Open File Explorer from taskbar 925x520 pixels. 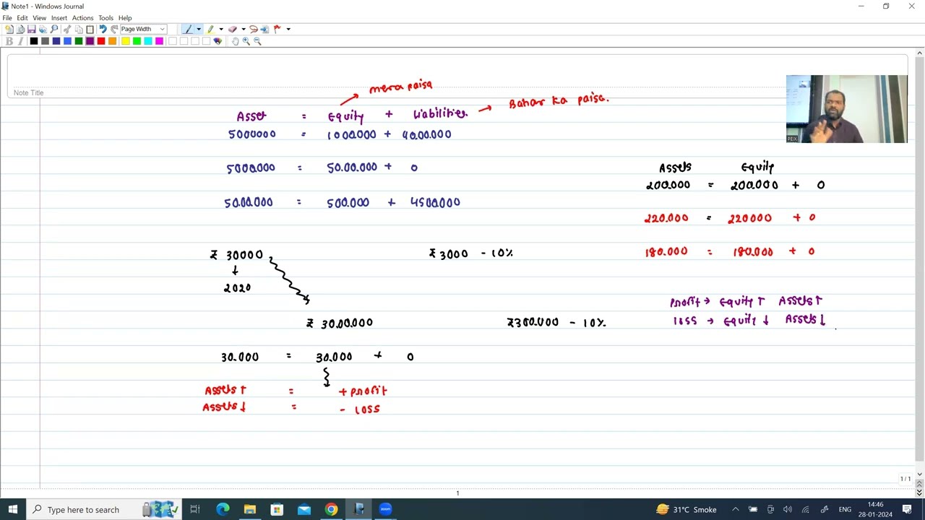pyautogui.click(x=249, y=509)
